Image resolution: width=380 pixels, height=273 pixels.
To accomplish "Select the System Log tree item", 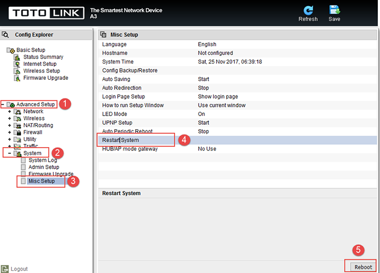I will coord(43,160).
